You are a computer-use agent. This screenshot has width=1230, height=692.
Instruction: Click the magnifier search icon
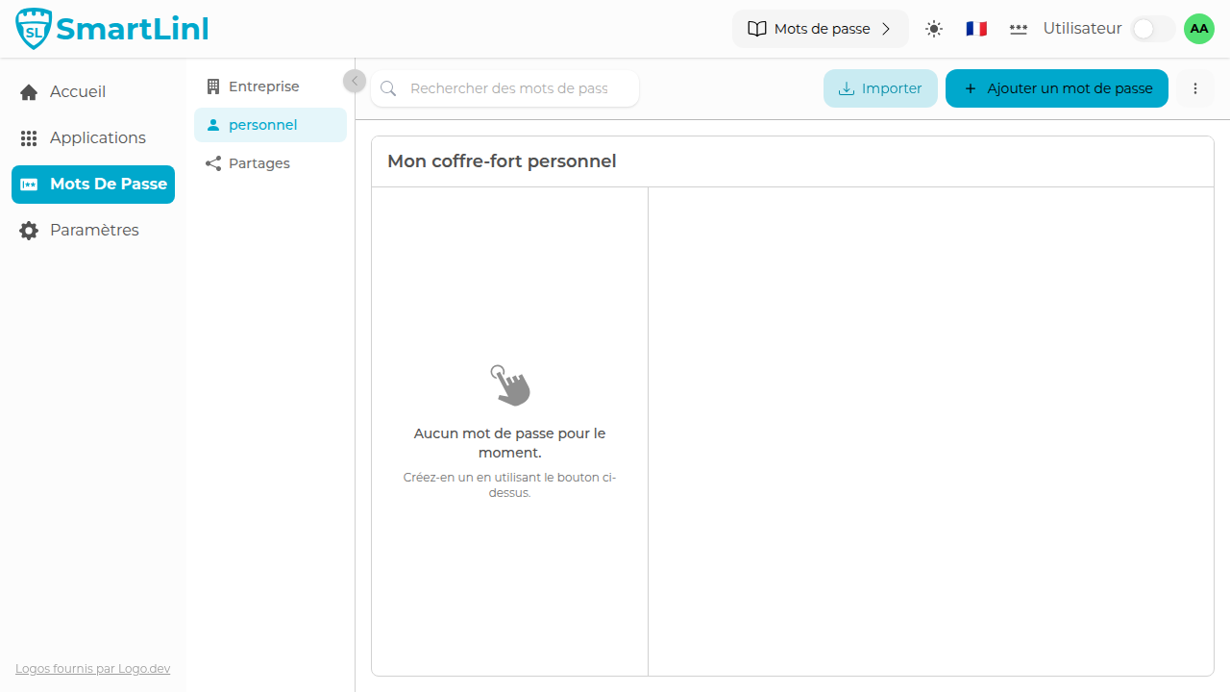[388, 88]
